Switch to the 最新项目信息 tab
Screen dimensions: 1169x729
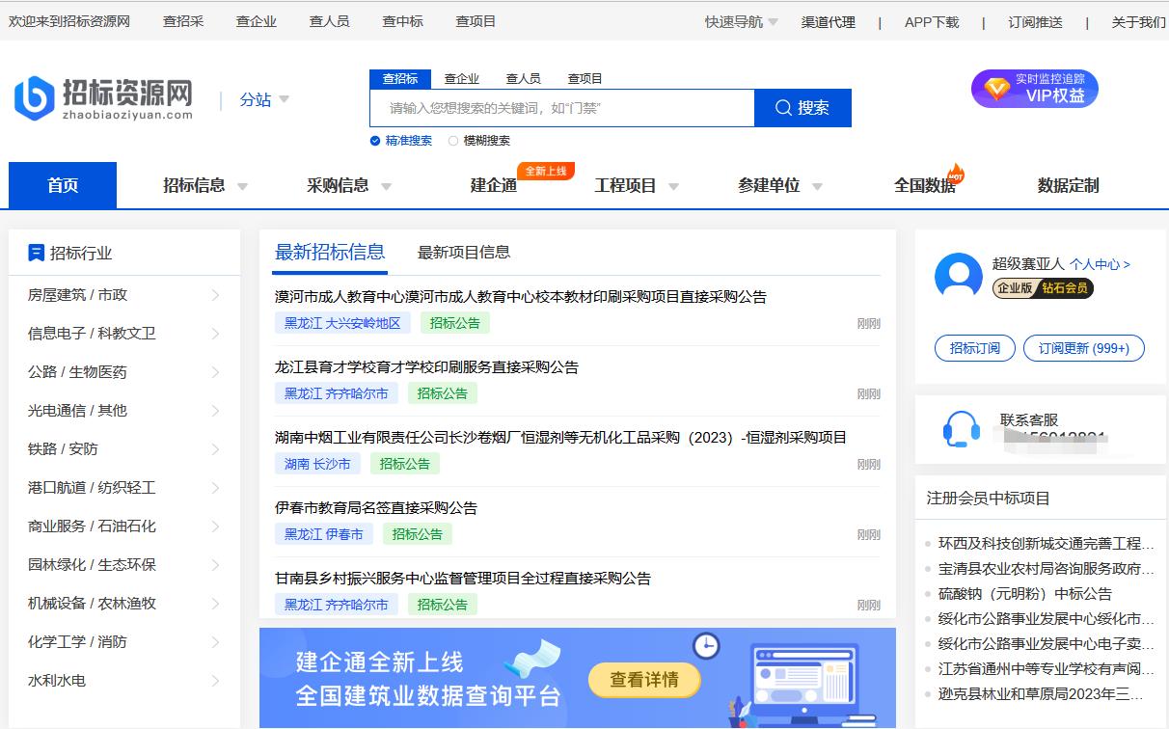tap(465, 252)
